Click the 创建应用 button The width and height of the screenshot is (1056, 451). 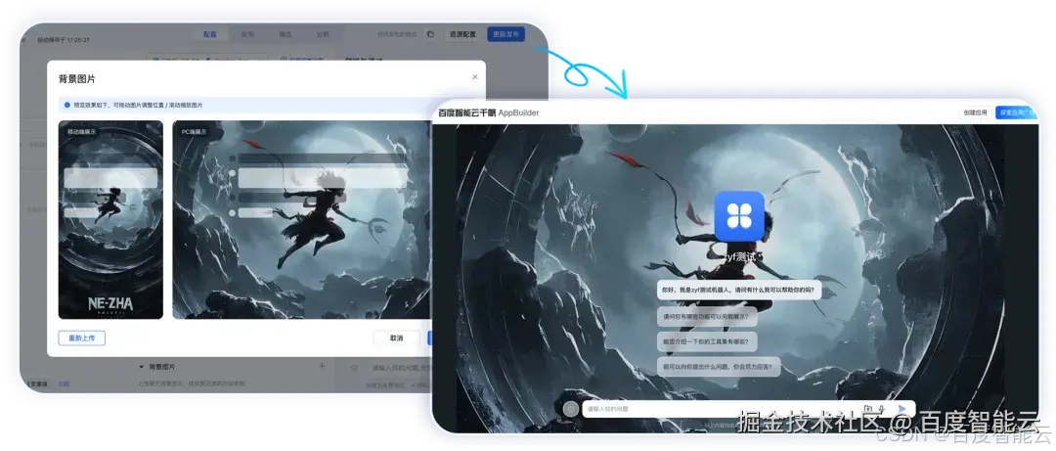pos(975,113)
